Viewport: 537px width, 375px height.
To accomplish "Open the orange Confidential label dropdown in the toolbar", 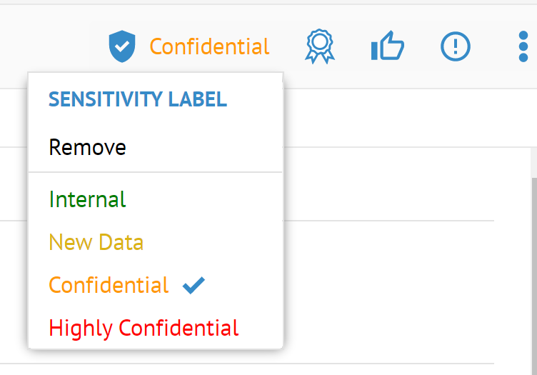I will point(209,47).
